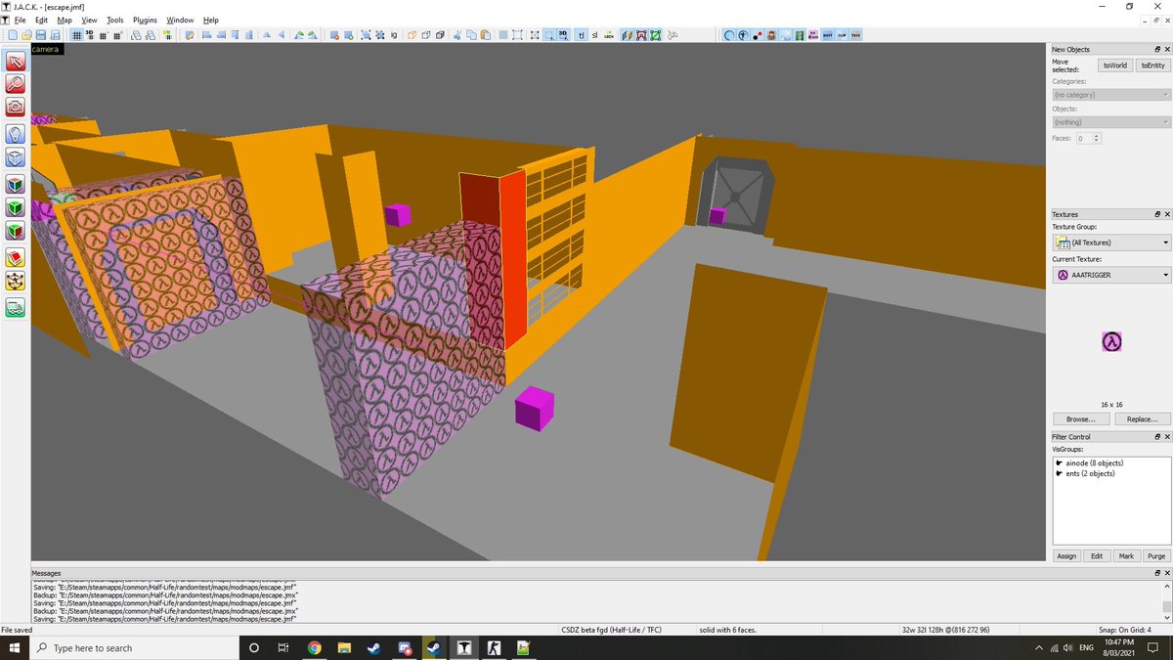The height and width of the screenshot is (660, 1173).
Task: Click the Edit VisGroup button
Action: coord(1097,555)
